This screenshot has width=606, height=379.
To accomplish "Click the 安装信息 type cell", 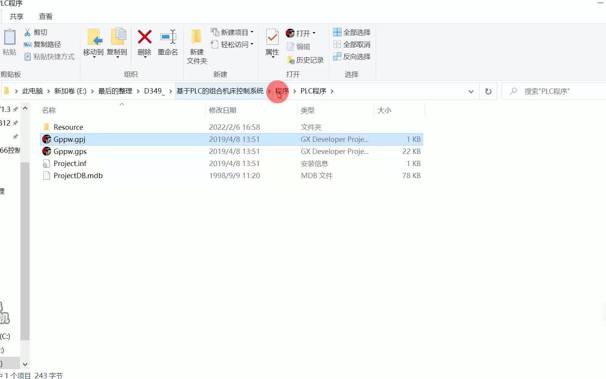I will [x=315, y=163].
